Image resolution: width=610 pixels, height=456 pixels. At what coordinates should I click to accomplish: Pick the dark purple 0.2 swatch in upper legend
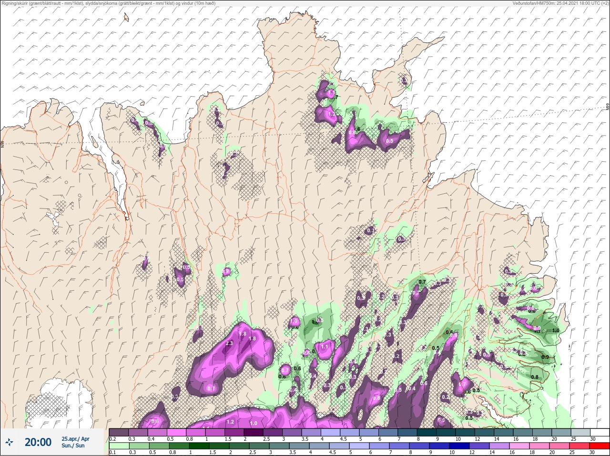[x=119, y=432]
